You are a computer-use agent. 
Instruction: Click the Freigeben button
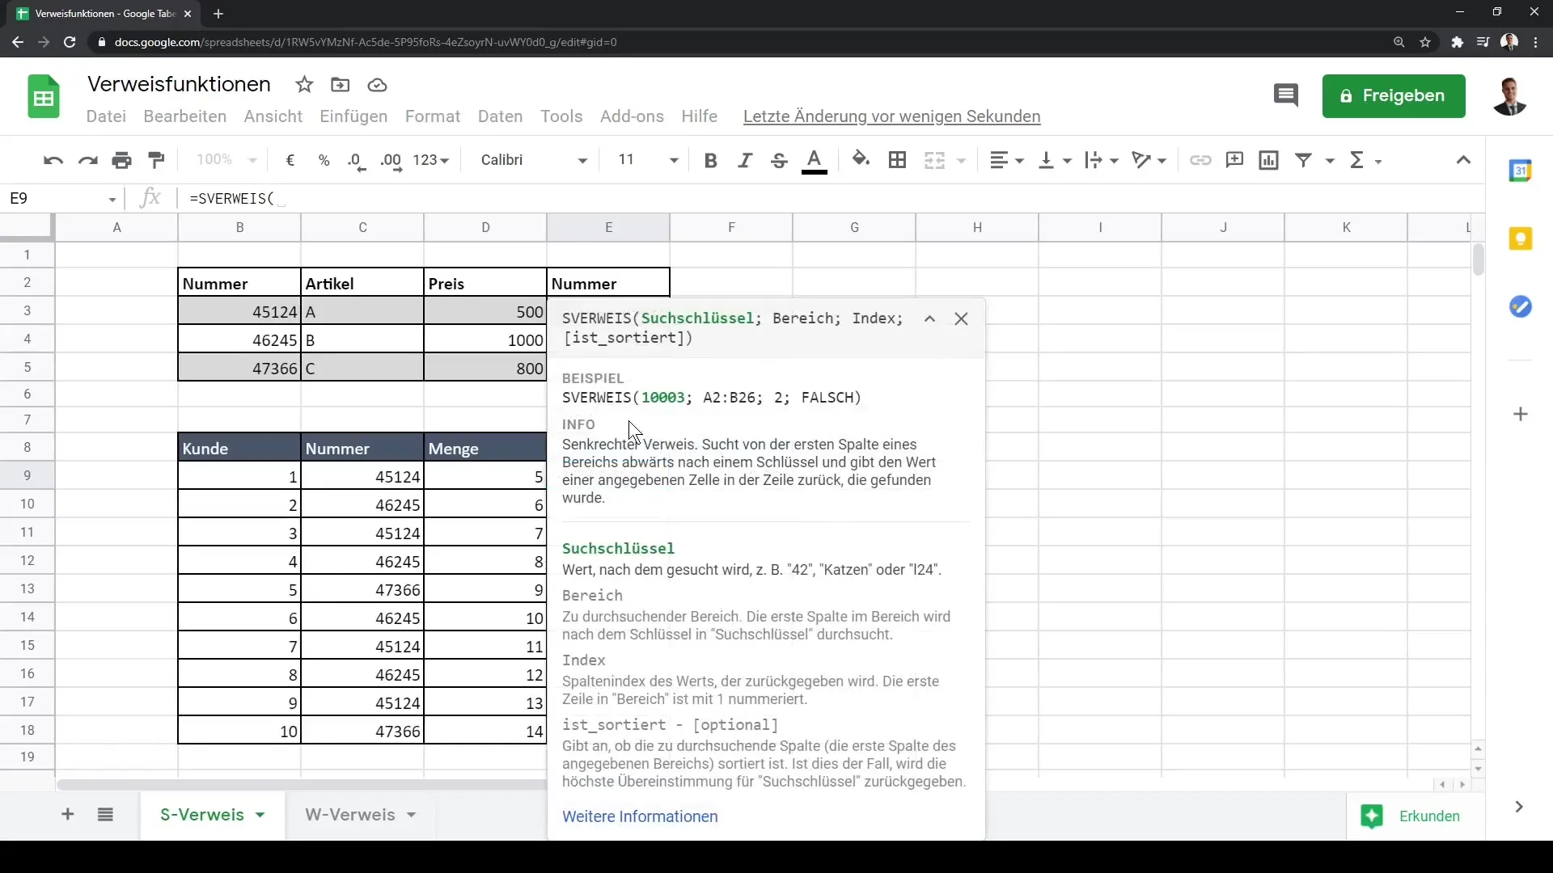click(x=1393, y=95)
